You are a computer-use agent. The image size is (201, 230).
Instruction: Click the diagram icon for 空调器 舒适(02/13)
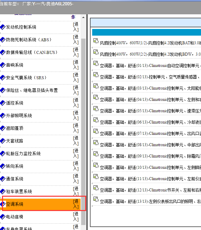point(96,75)
